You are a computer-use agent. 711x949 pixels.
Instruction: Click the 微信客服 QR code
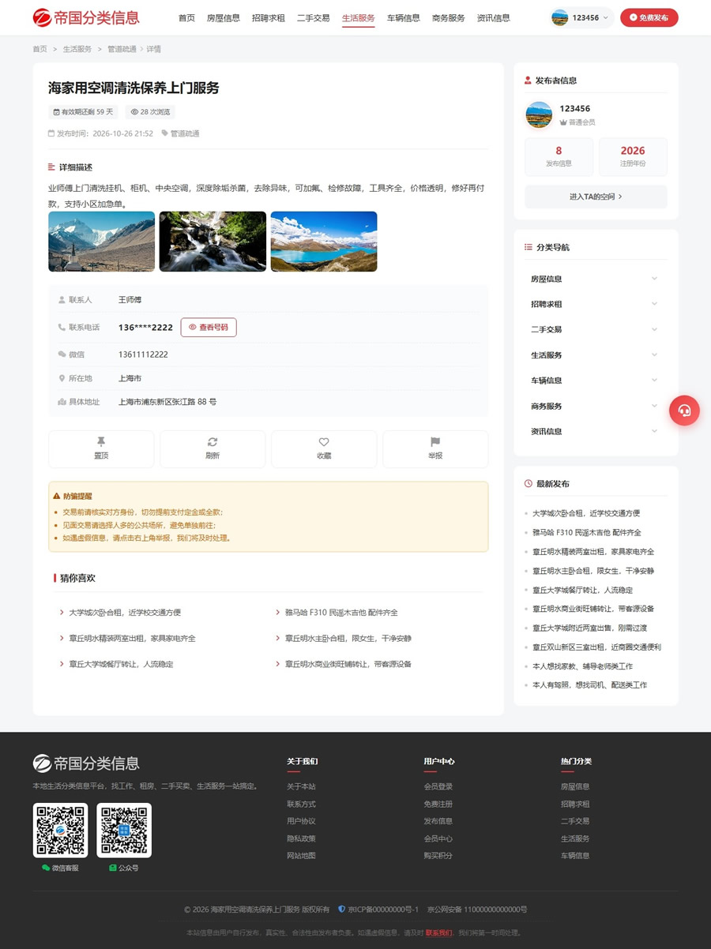[60, 831]
